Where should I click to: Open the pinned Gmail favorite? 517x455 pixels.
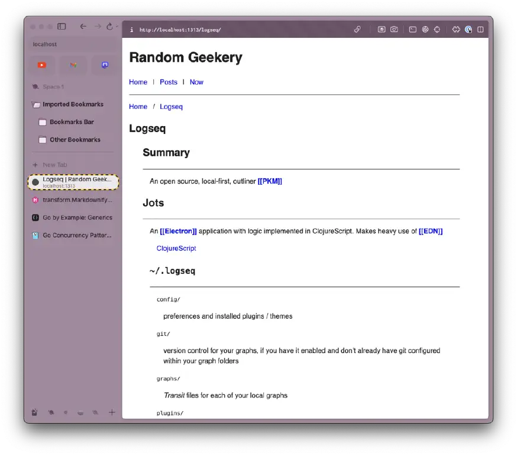(x=73, y=65)
